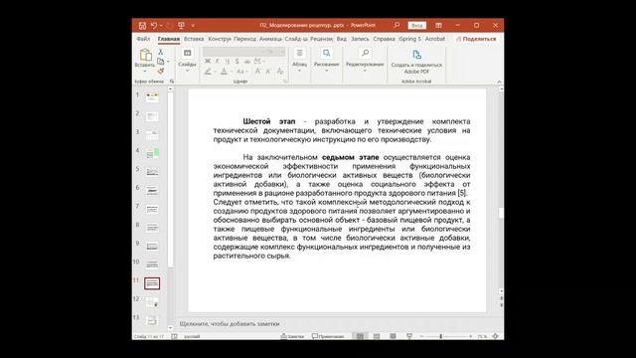
Task: Open the Справка tab
Action: pyautogui.click(x=384, y=39)
